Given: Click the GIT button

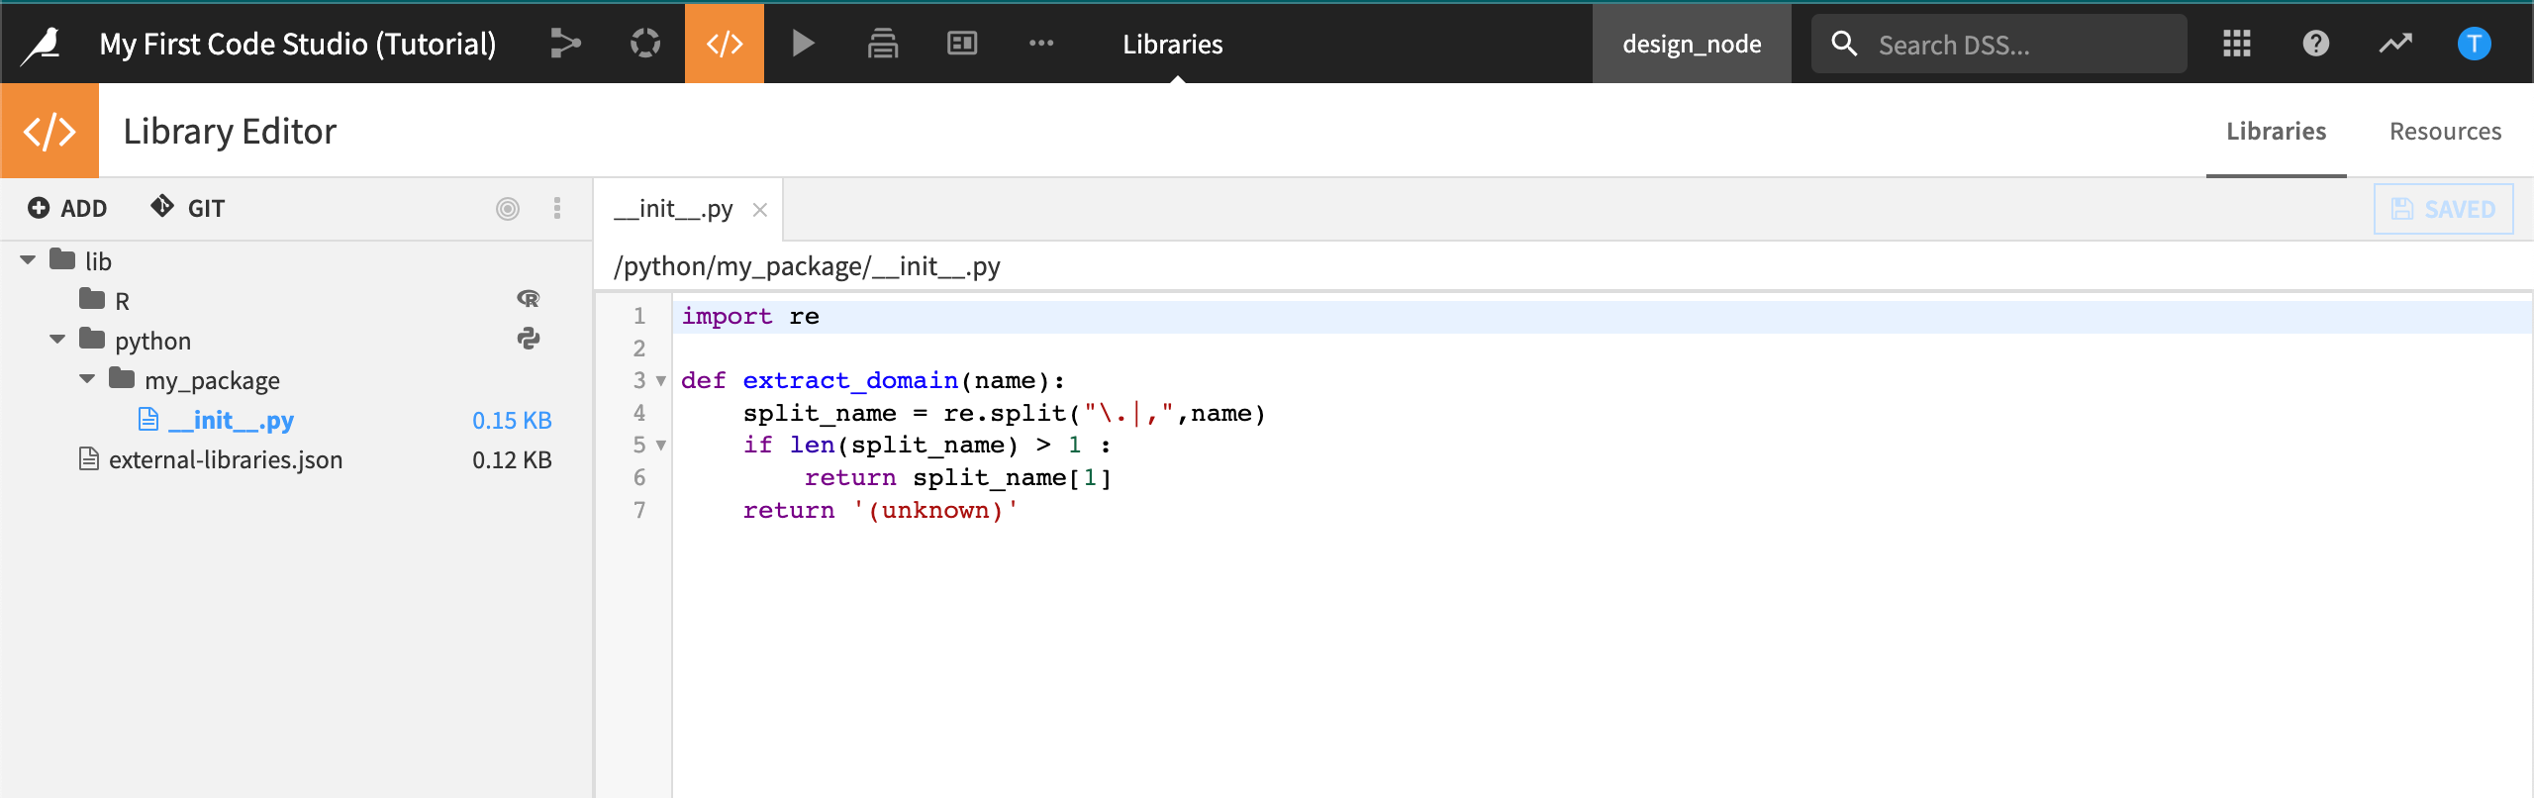Looking at the screenshot, I should pyautogui.click(x=188, y=209).
